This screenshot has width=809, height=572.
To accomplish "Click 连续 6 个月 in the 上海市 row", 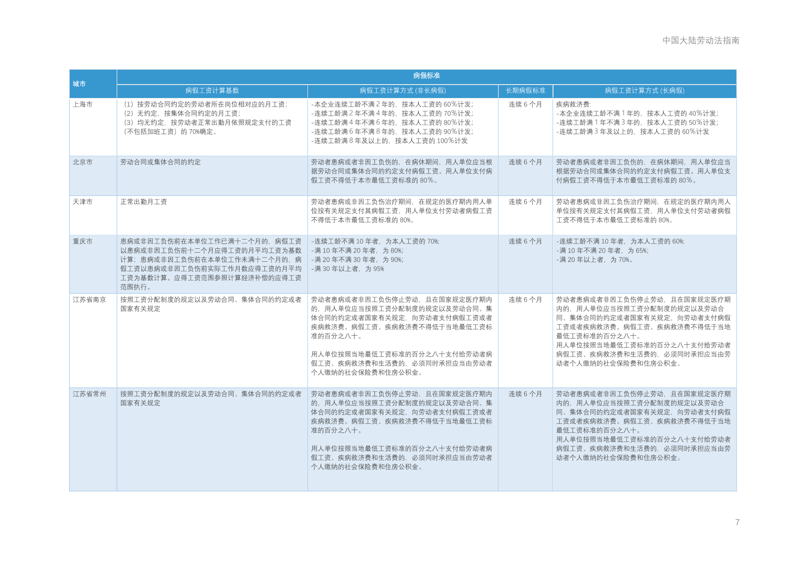I will (525, 104).
